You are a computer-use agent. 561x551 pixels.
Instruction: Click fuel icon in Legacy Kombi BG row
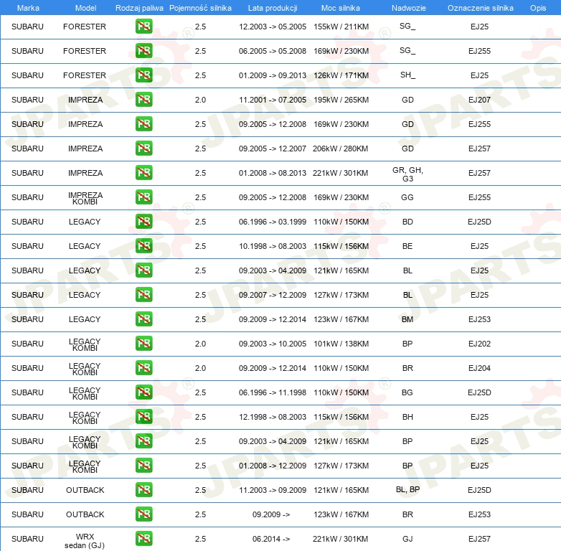pos(143,392)
